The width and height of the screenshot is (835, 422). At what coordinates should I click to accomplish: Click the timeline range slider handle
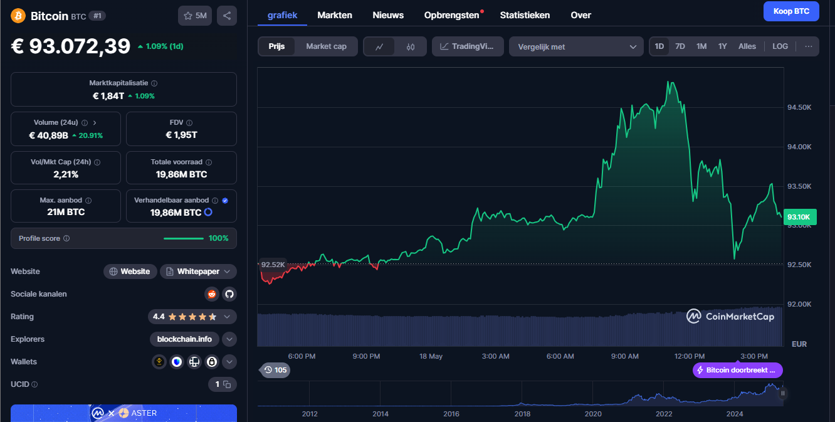783,394
